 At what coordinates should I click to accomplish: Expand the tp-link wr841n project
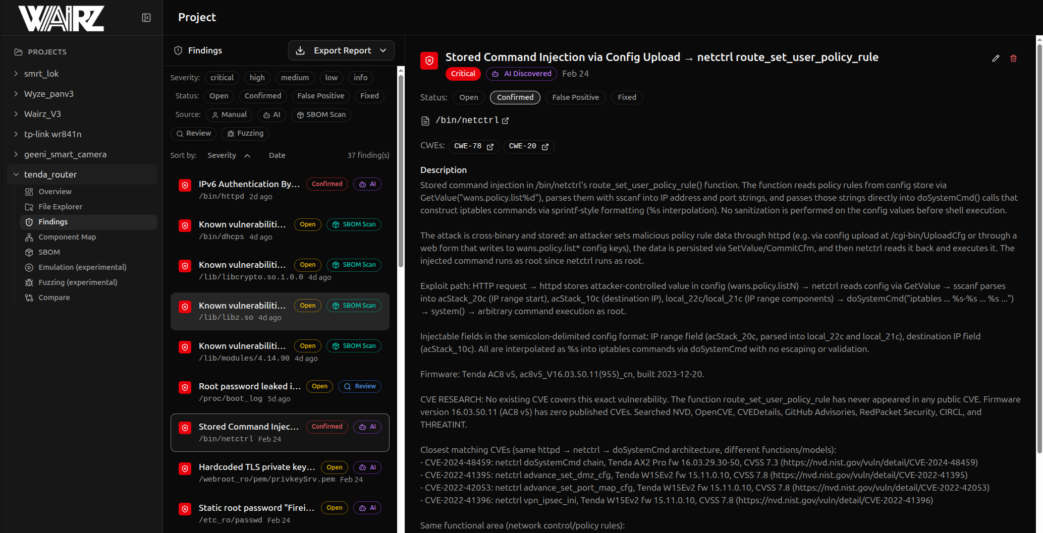(16, 134)
